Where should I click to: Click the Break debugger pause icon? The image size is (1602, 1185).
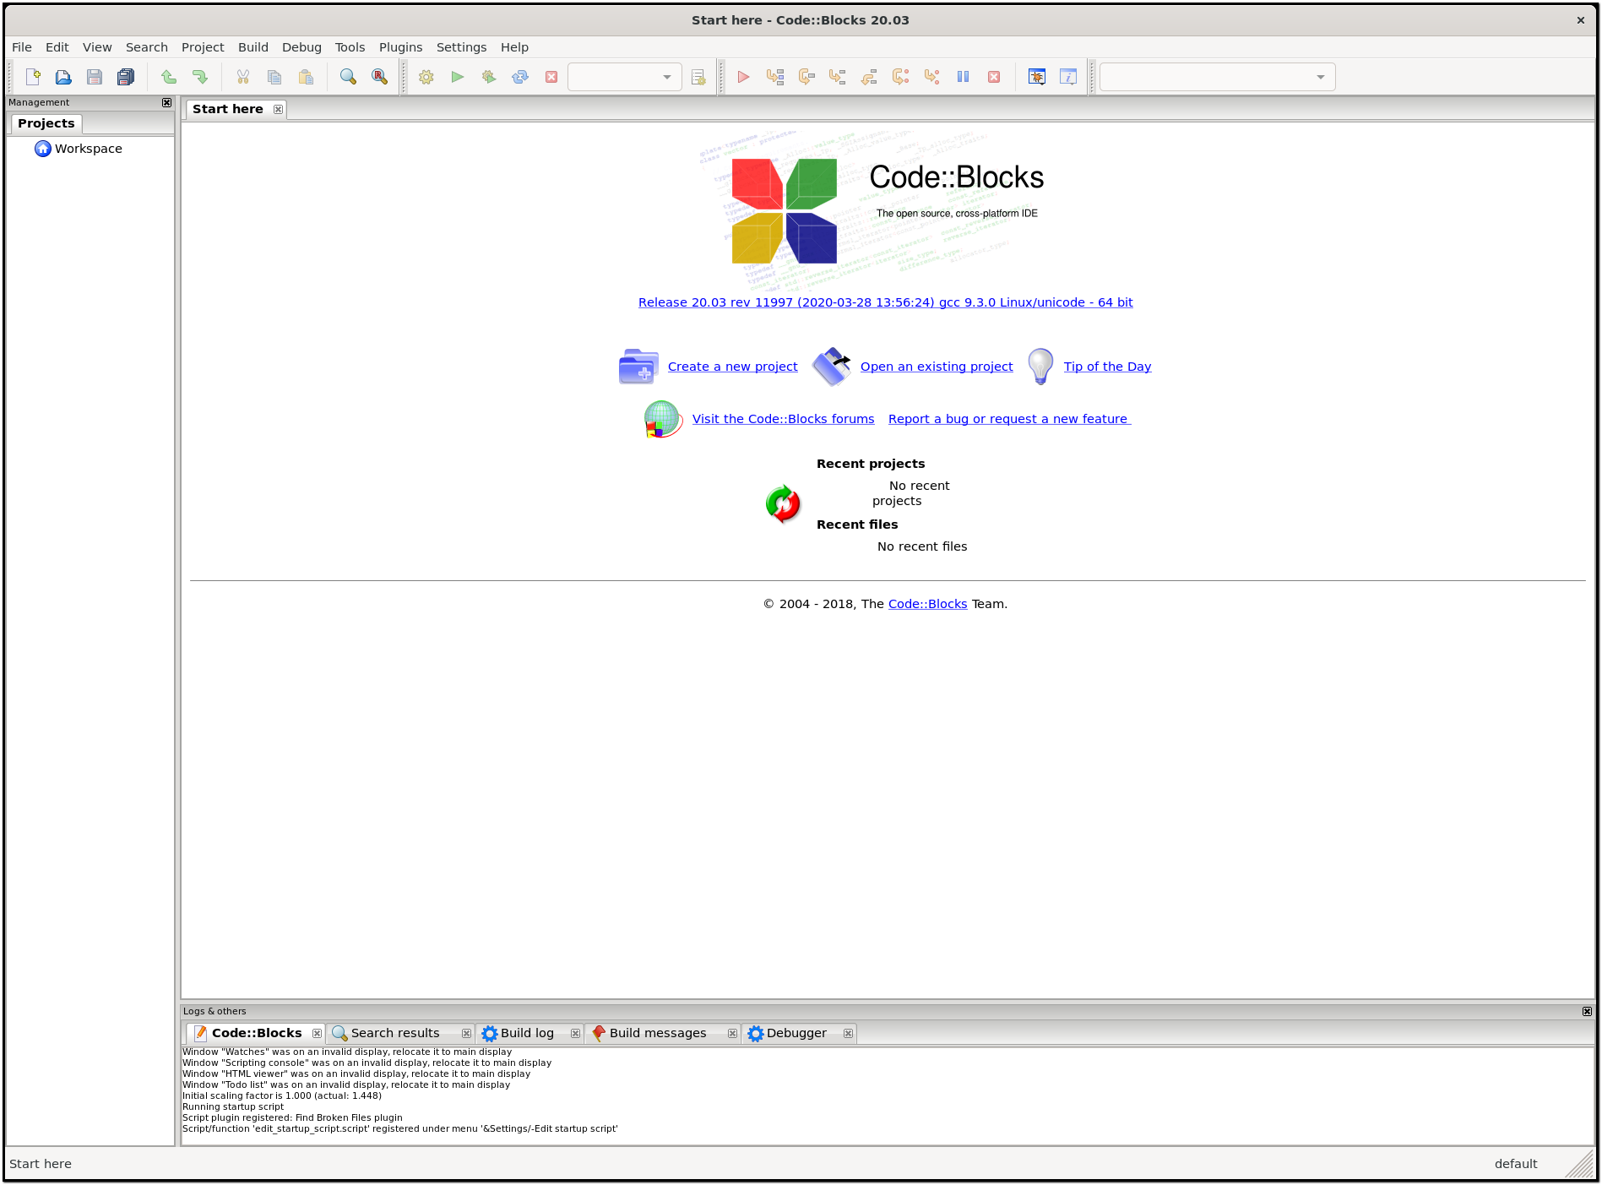click(x=963, y=77)
